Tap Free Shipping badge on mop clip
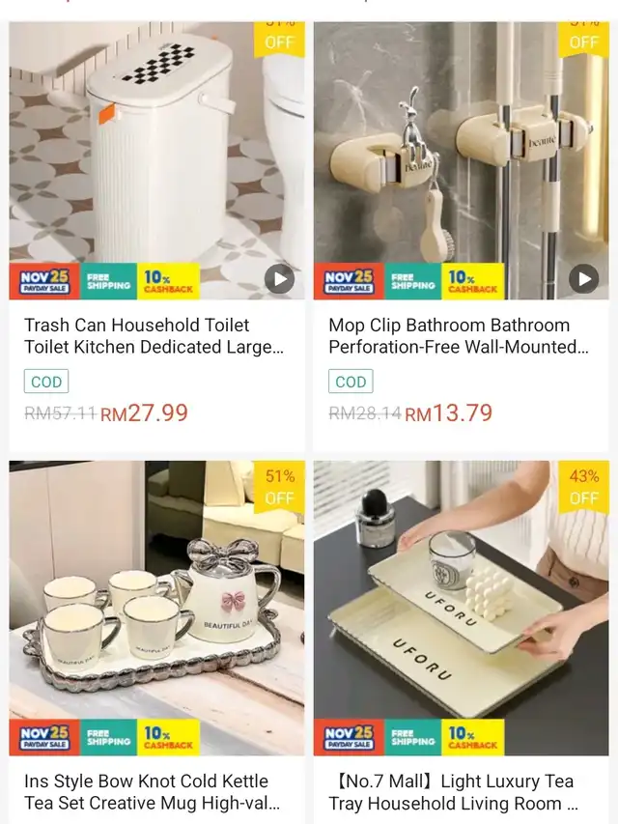 tap(413, 281)
